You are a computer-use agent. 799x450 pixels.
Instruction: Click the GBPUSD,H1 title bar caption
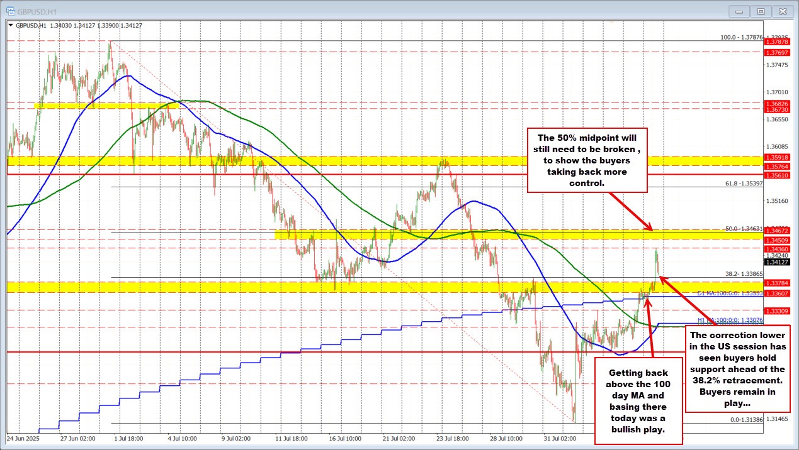37,11
